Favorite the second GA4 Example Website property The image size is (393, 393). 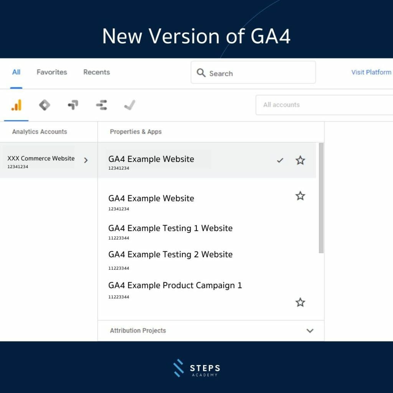pos(300,196)
